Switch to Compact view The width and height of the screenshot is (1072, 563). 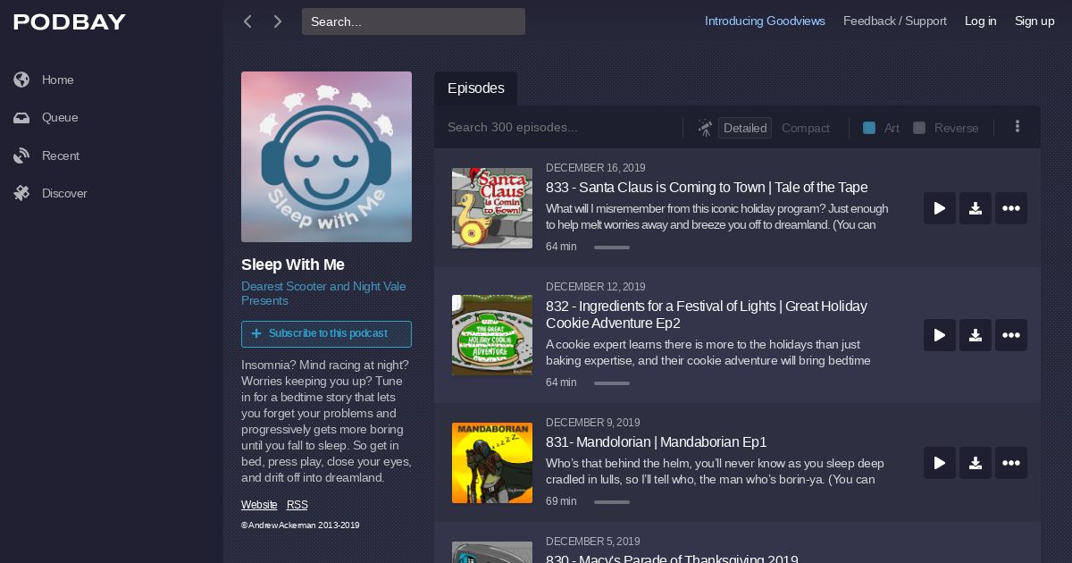(806, 128)
